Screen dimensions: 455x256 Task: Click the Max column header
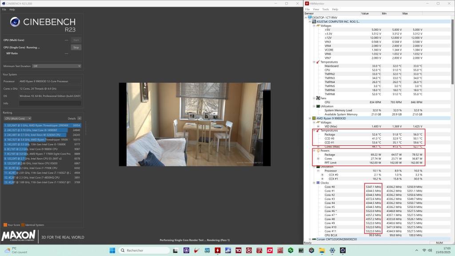tap(412, 13)
